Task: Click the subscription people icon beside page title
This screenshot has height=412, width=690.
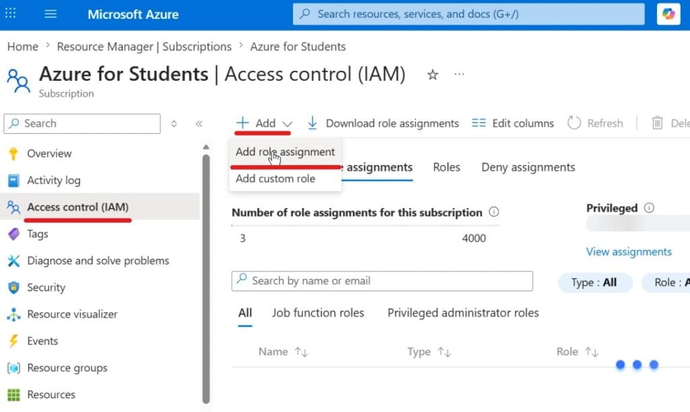Action: point(18,81)
